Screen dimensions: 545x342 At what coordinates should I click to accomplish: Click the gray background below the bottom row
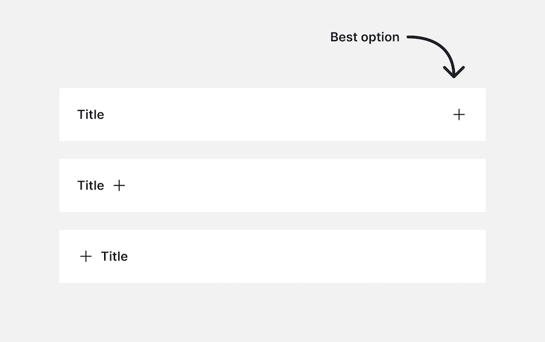click(x=272, y=311)
